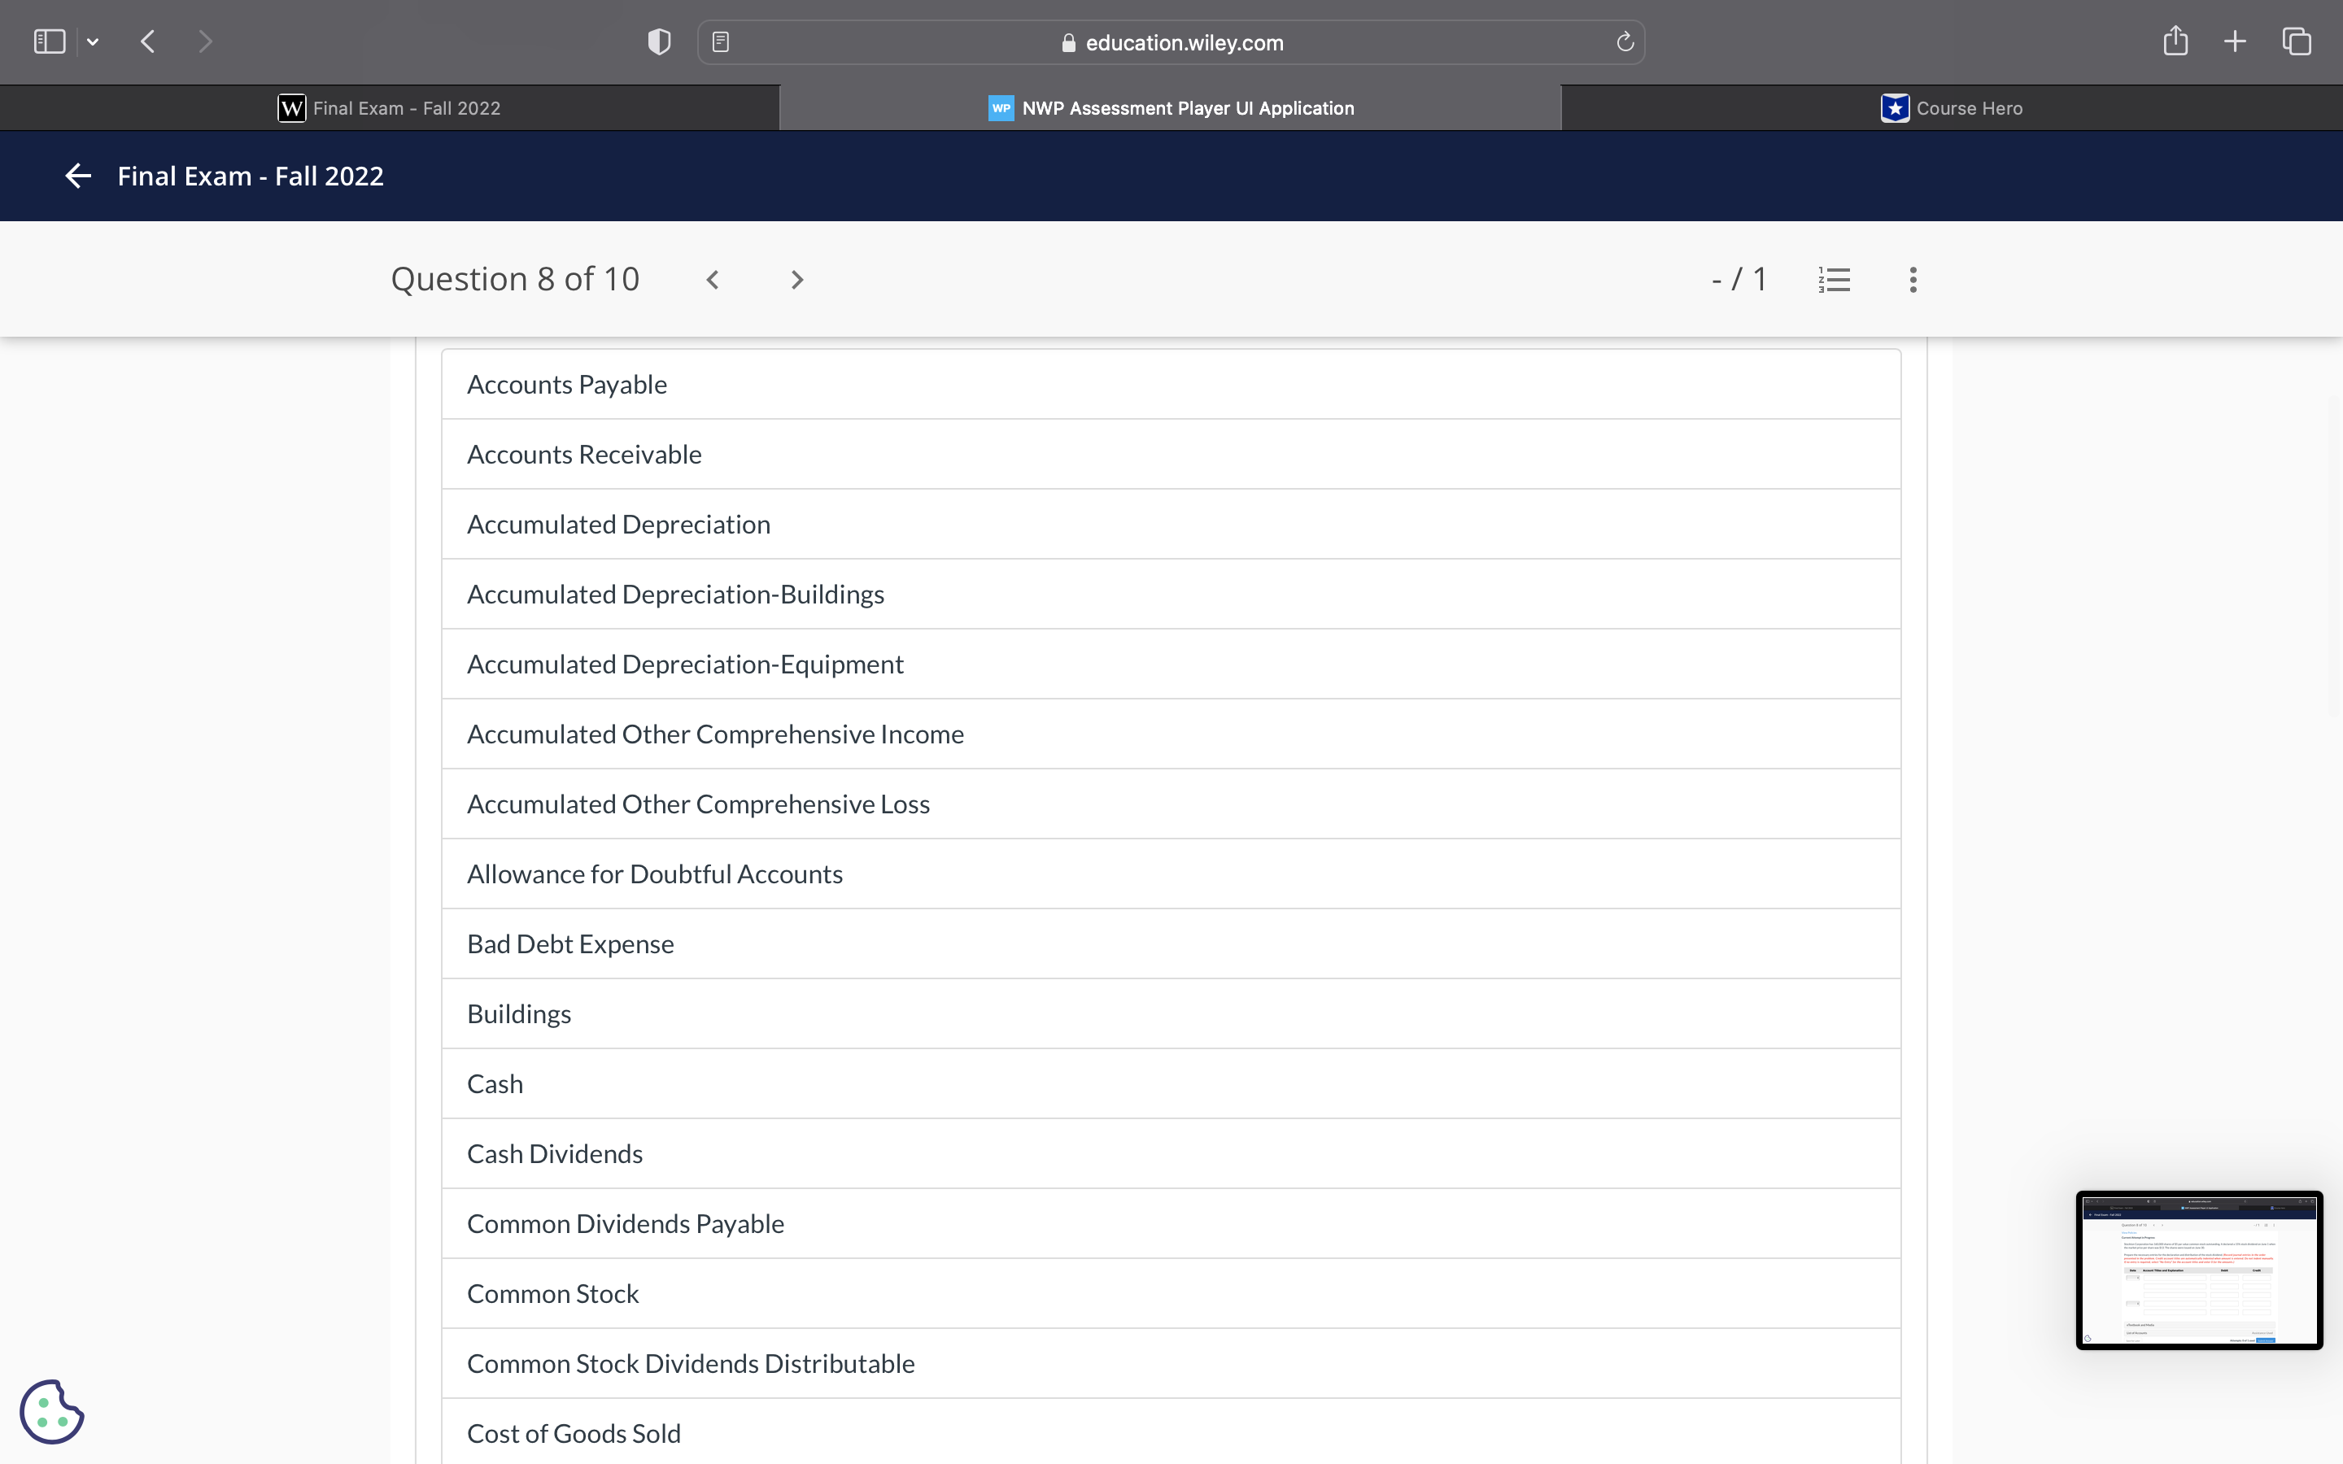The height and width of the screenshot is (1464, 2343).
Task: Toggle the Reader view icon in address bar
Action: 720,42
